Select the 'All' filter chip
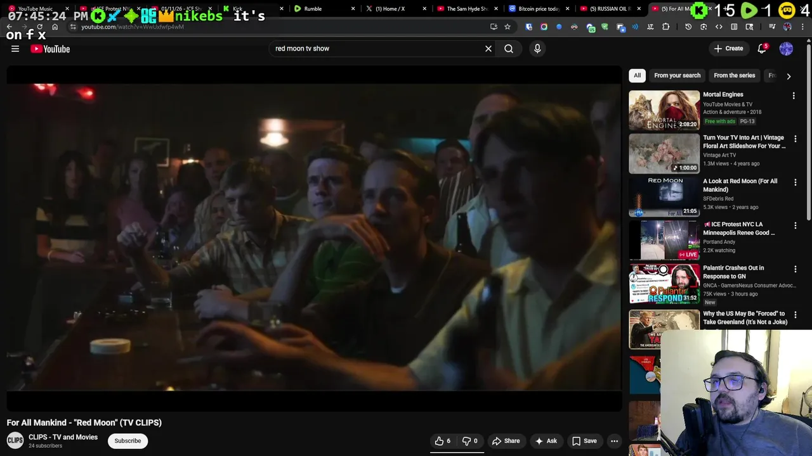 coord(637,75)
